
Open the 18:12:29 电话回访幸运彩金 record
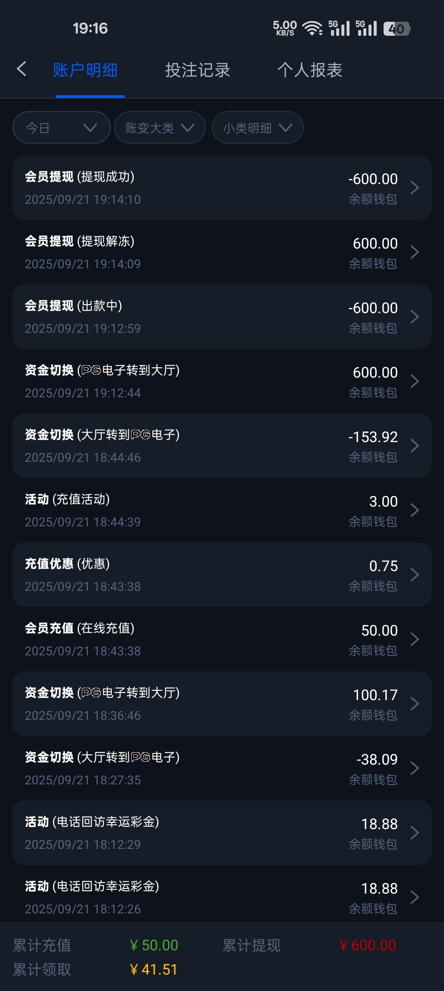pyautogui.click(x=222, y=833)
